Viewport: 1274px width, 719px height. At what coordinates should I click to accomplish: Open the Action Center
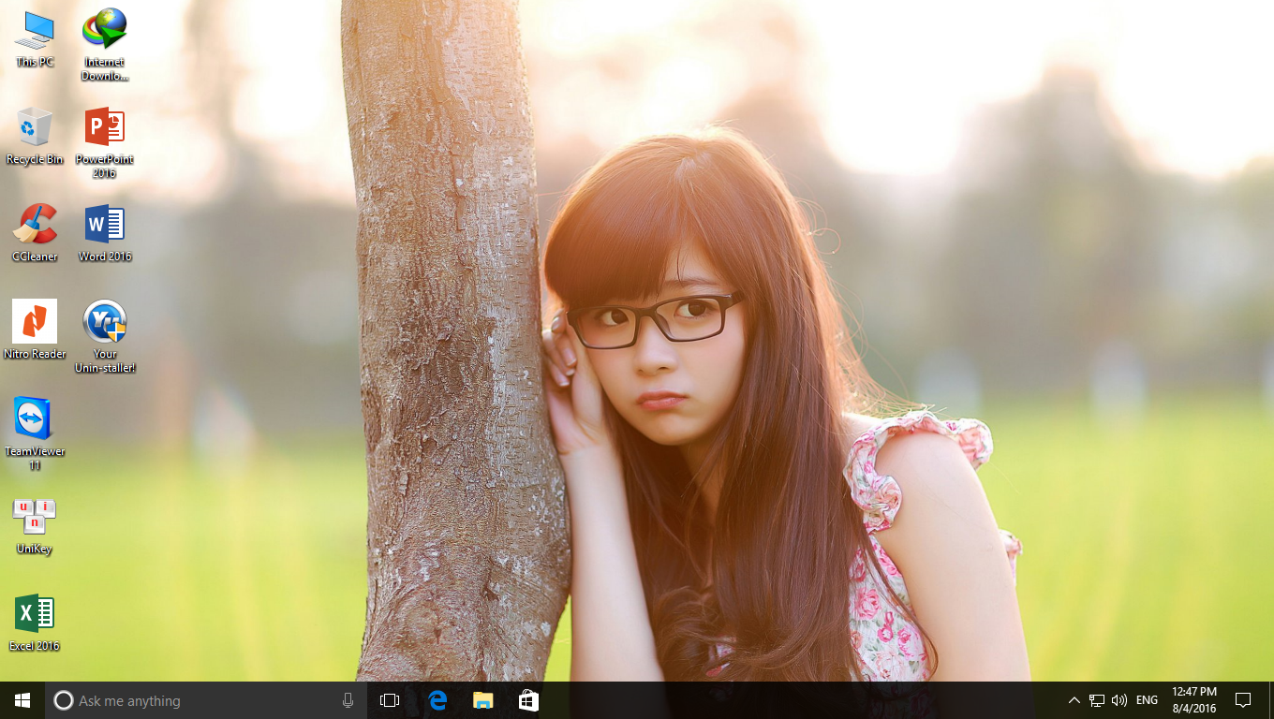click(1243, 699)
